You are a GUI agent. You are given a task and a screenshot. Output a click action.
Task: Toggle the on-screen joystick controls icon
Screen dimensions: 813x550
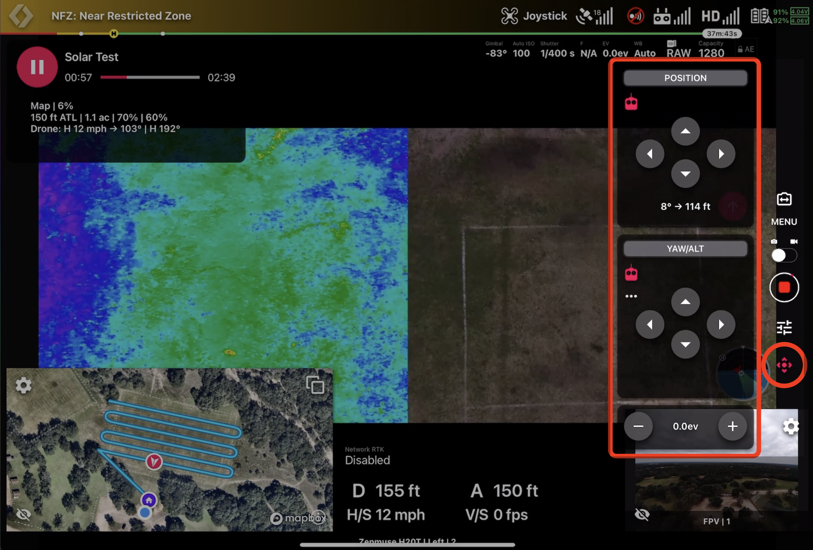(x=784, y=365)
